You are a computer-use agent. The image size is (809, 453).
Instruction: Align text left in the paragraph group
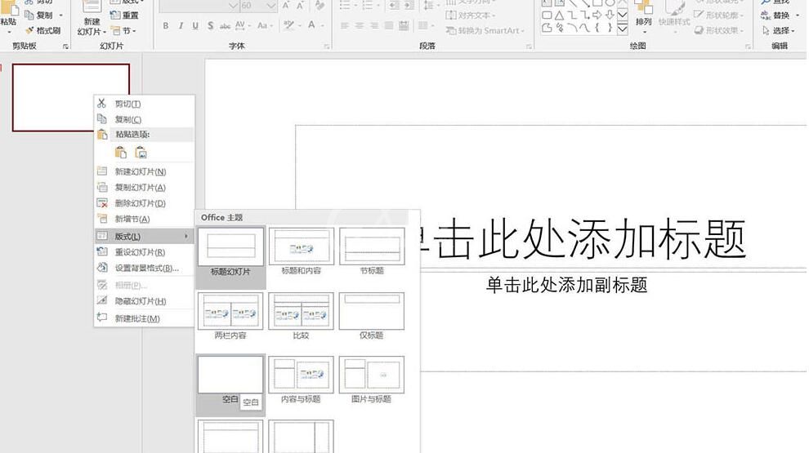(344, 25)
